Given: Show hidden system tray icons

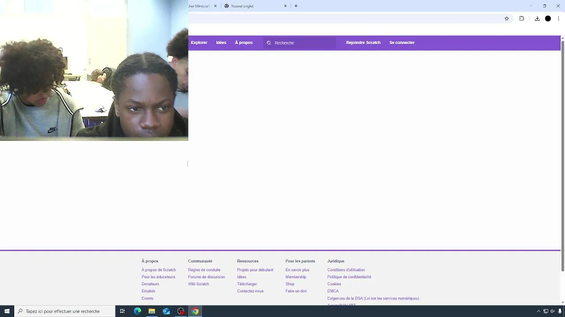Looking at the screenshot, I should 539,311.
